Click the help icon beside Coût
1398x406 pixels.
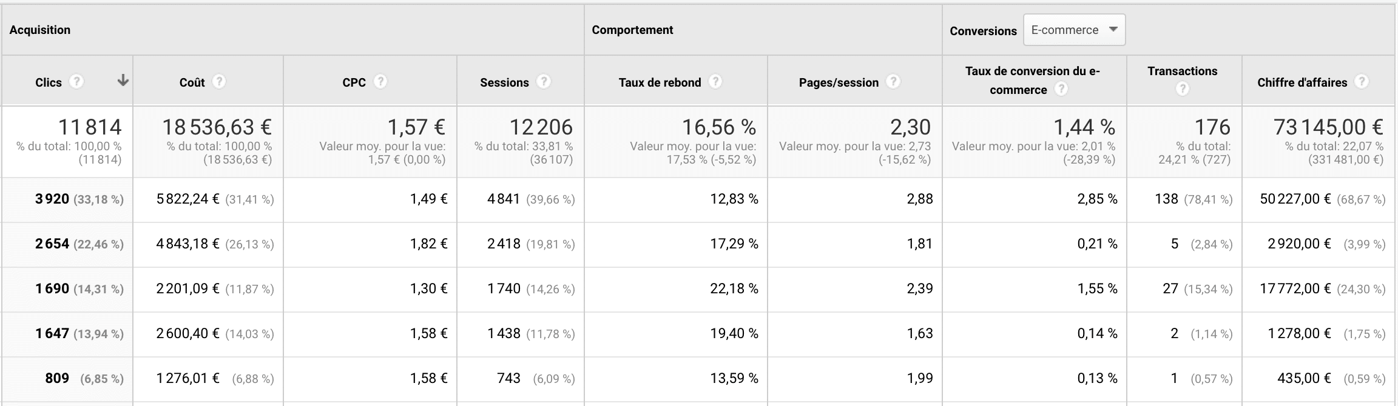219,82
